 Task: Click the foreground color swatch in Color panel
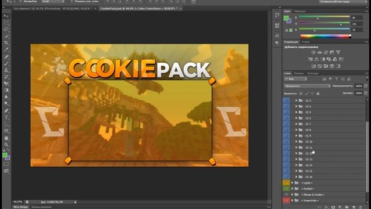(286, 18)
